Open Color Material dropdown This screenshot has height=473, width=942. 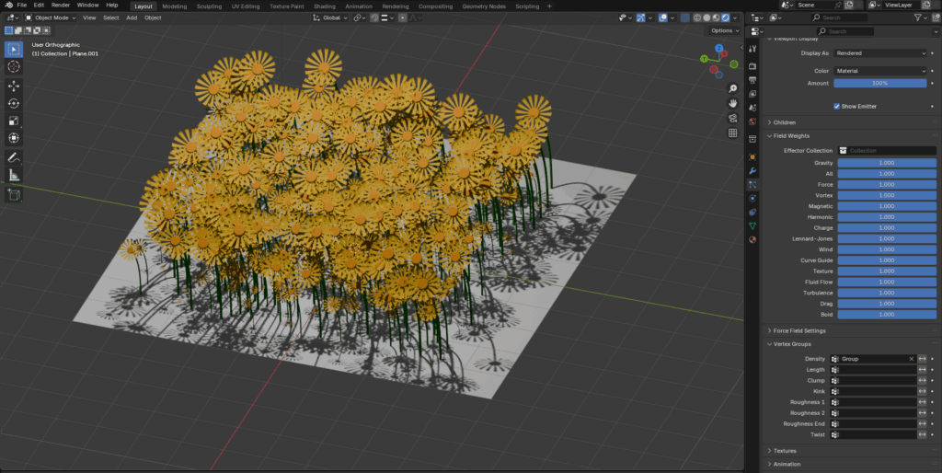point(880,71)
